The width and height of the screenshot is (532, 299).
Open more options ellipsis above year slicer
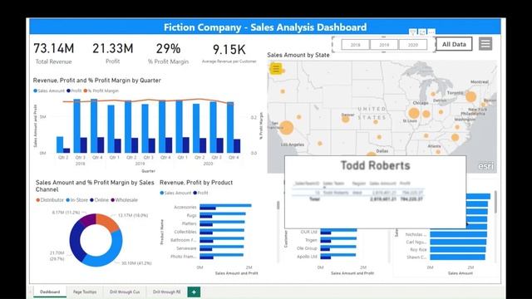coord(431,32)
